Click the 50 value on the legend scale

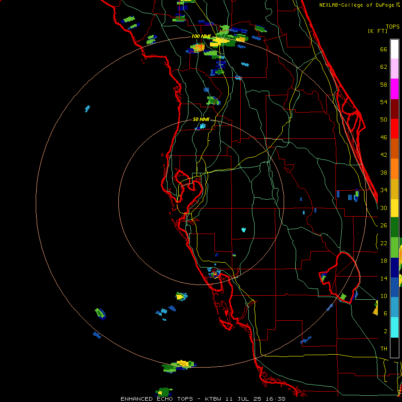tap(384, 119)
